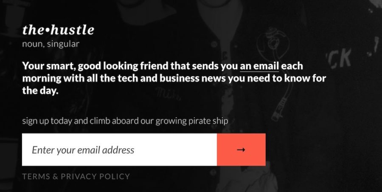Click the "sign up today" tagline text

click(48, 121)
